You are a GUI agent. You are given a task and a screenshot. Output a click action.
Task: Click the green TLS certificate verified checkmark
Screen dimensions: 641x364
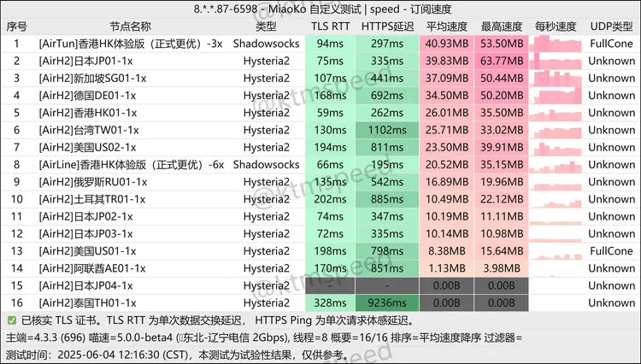click(x=10, y=320)
